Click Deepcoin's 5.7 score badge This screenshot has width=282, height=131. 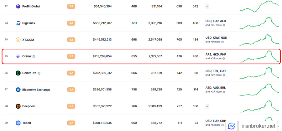coord(71,106)
